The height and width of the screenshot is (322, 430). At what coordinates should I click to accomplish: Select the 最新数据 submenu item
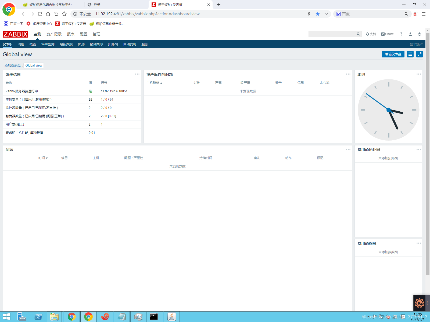[x=66, y=44]
